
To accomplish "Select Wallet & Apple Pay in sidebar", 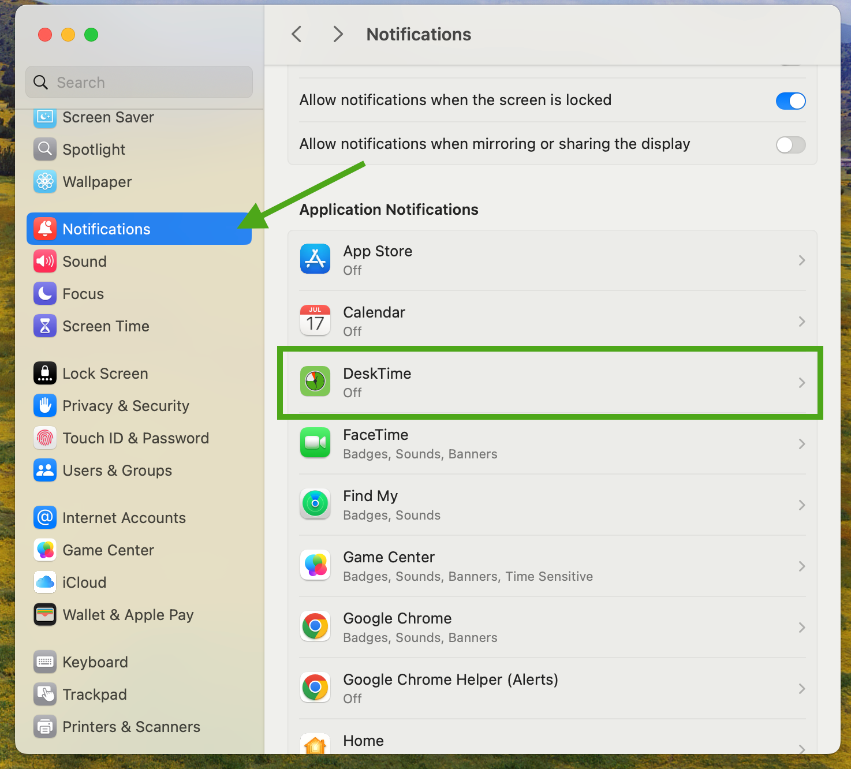I will pyautogui.click(x=128, y=615).
